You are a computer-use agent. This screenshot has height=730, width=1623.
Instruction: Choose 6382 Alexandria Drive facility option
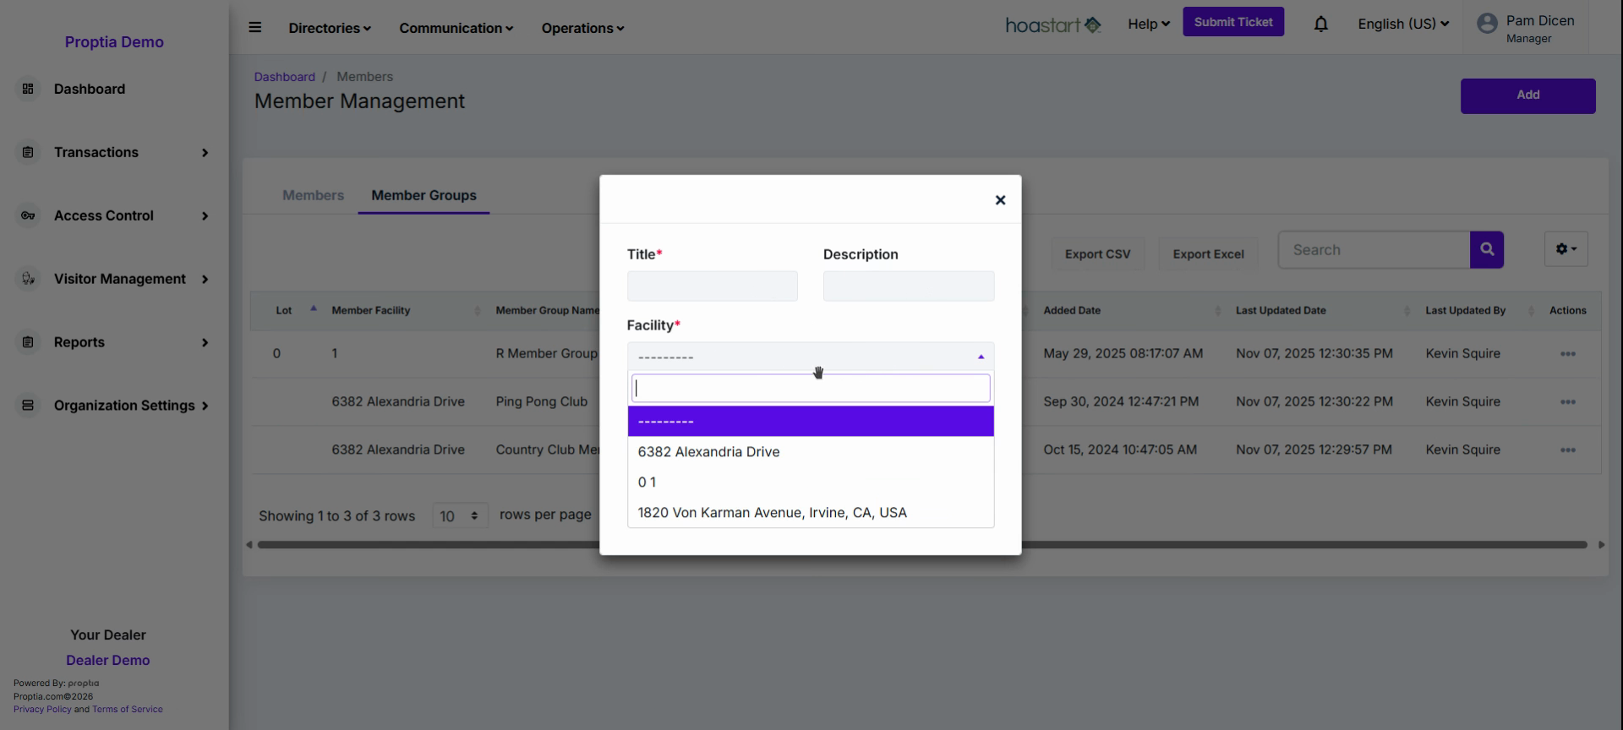point(810,452)
